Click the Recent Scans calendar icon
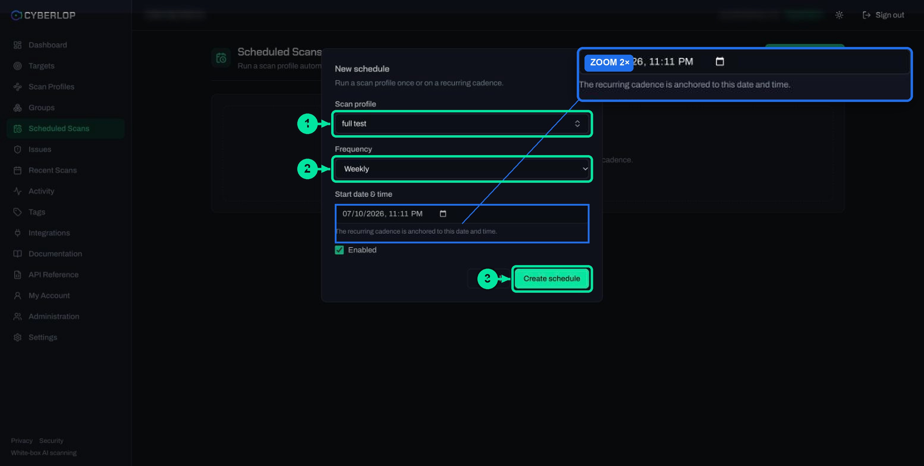924x466 pixels. pyautogui.click(x=18, y=170)
